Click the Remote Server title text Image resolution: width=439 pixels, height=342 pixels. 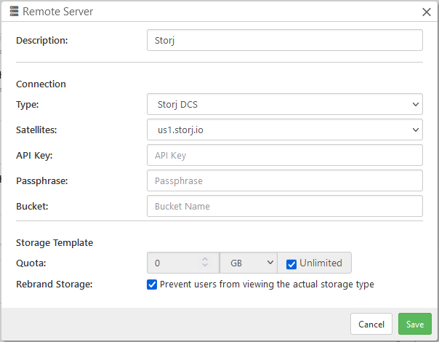coord(57,12)
